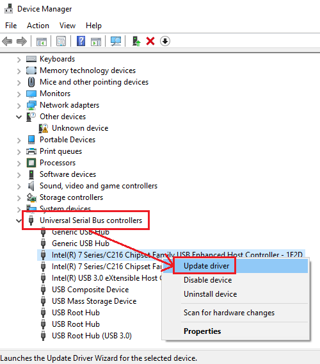Viewport: 320px width, 364px height.
Task: Collapse Universal Serial Bus controllers node
Action: tap(19, 220)
